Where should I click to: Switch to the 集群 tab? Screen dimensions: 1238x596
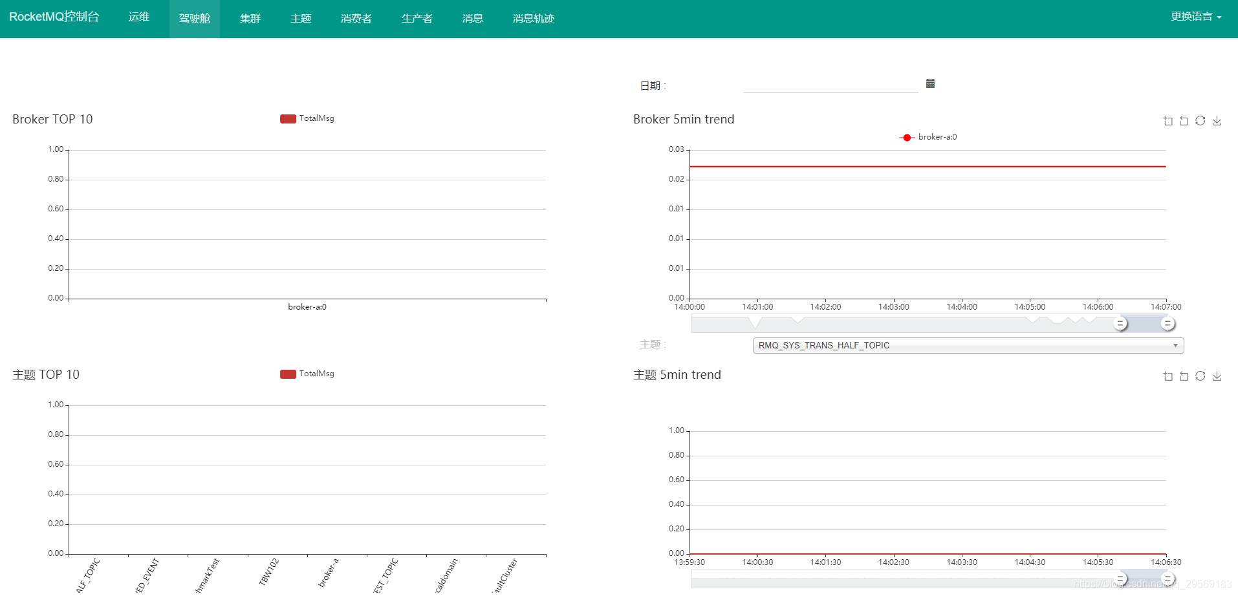pyautogui.click(x=250, y=19)
